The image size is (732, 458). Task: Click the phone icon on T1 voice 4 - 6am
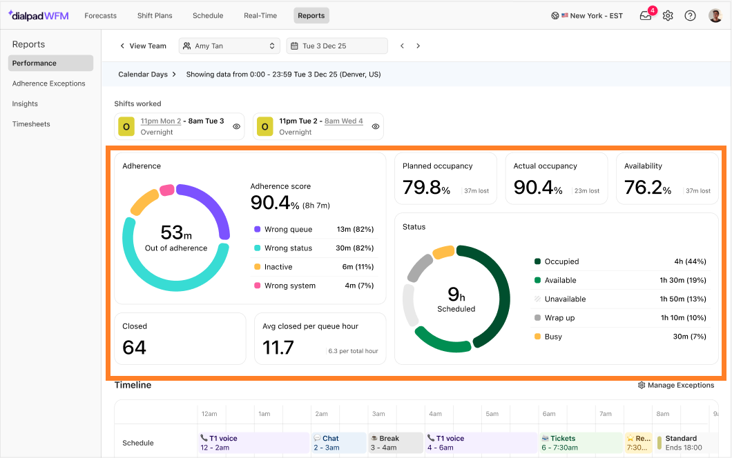pos(431,438)
